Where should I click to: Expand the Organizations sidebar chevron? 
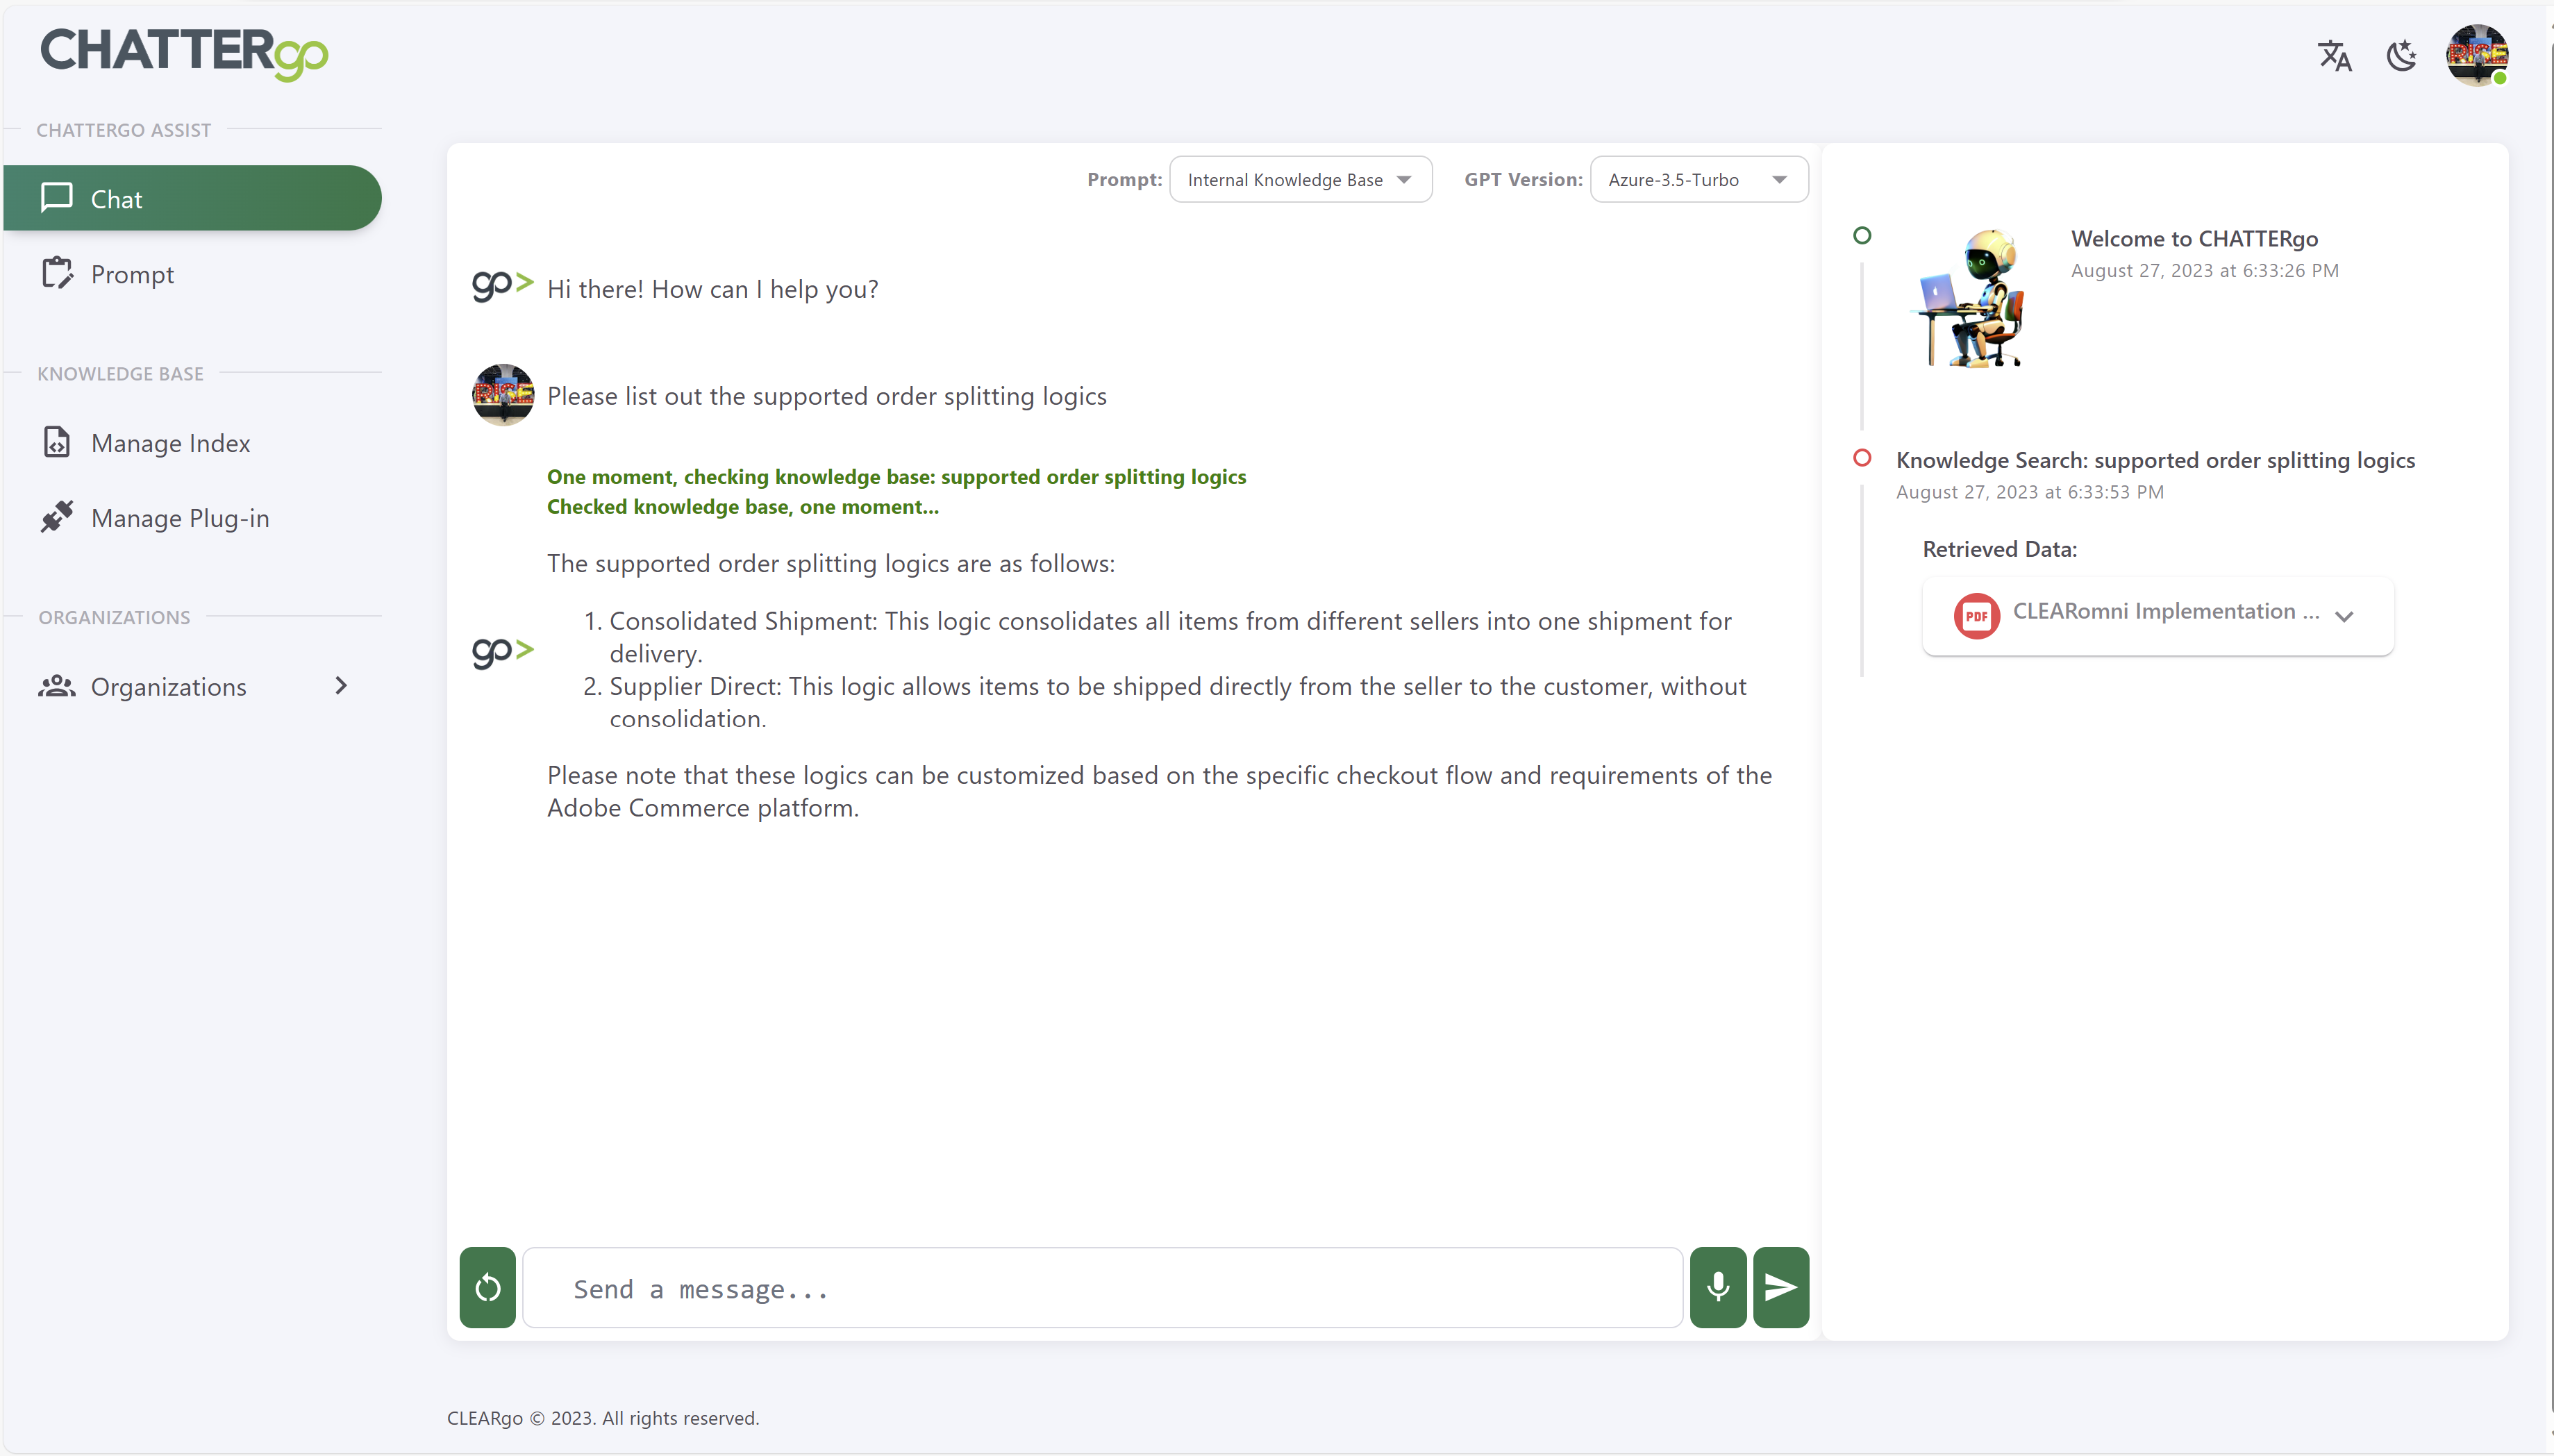click(x=341, y=686)
